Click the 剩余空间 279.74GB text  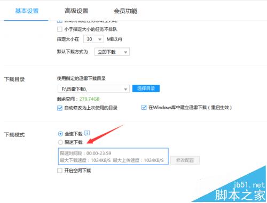coord(78,99)
